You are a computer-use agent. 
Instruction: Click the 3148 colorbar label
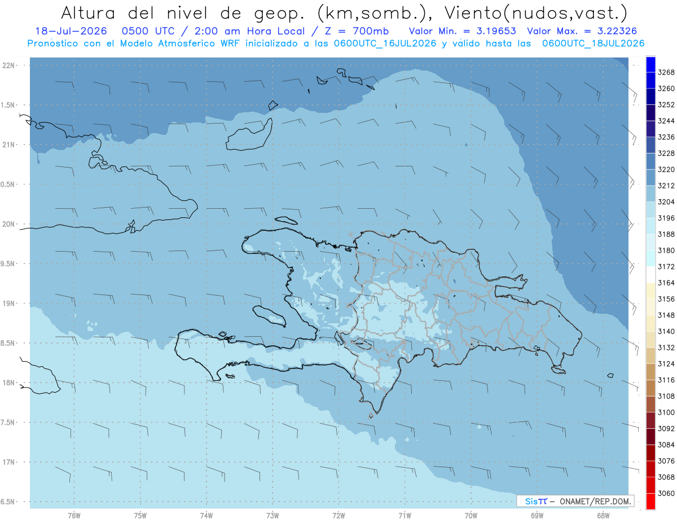[x=666, y=315]
